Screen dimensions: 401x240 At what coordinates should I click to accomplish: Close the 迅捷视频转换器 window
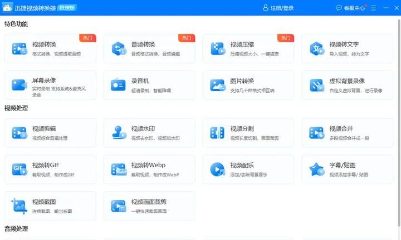397,8
